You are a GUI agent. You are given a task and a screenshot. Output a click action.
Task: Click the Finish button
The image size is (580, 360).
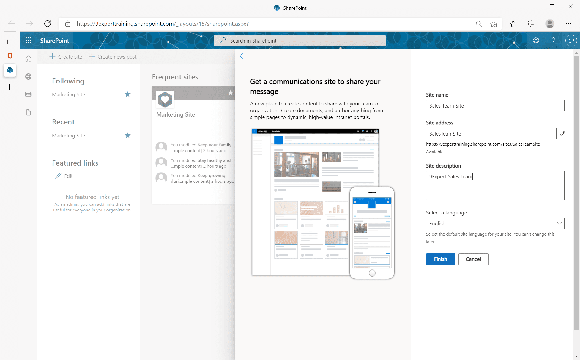click(x=440, y=259)
